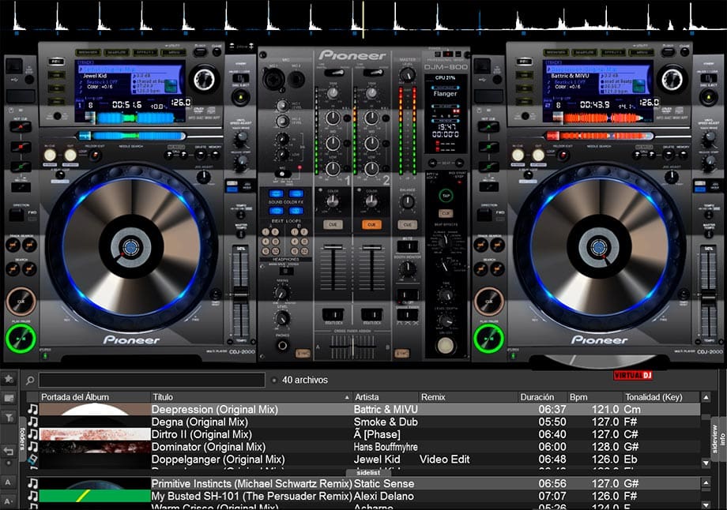Click the filter funnel icon in browser sidebar
Image resolution: width=727 pixels, height=510 pixels.
9,418
